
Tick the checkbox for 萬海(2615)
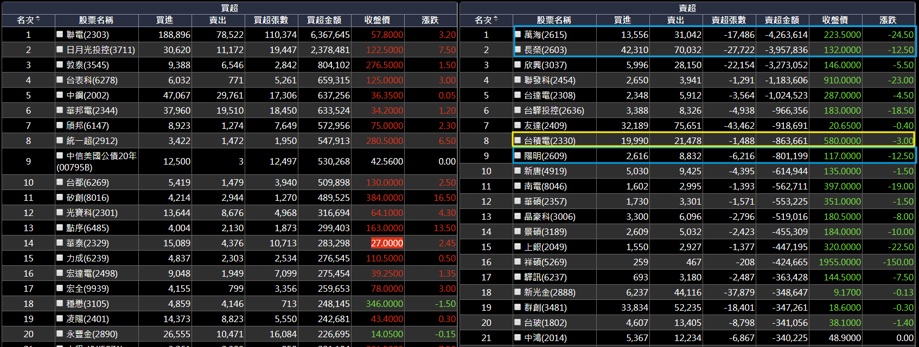click(x=518, y=34)
